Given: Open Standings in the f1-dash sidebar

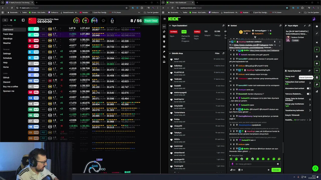Looking at the screenshot, I should (x=8, y=38).
